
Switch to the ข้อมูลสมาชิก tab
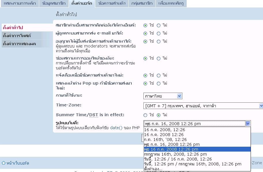coord(53,3)
